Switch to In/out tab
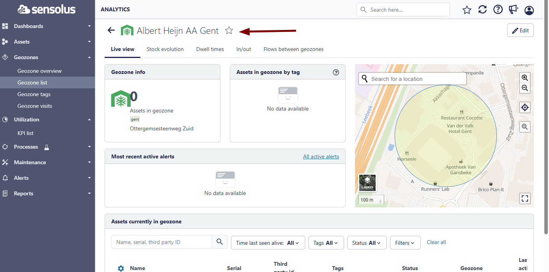Screen dimensions: 549x272 pos(244,49)
